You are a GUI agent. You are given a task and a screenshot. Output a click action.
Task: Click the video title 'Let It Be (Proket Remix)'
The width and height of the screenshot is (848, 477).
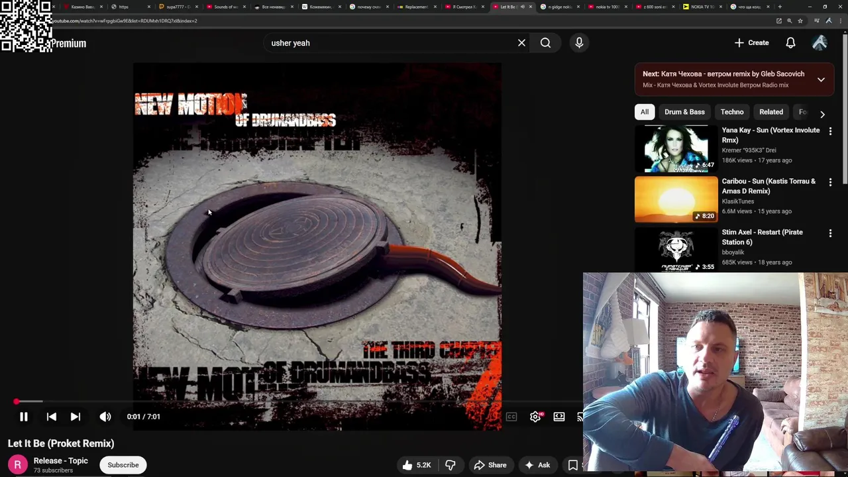[61, 444]
